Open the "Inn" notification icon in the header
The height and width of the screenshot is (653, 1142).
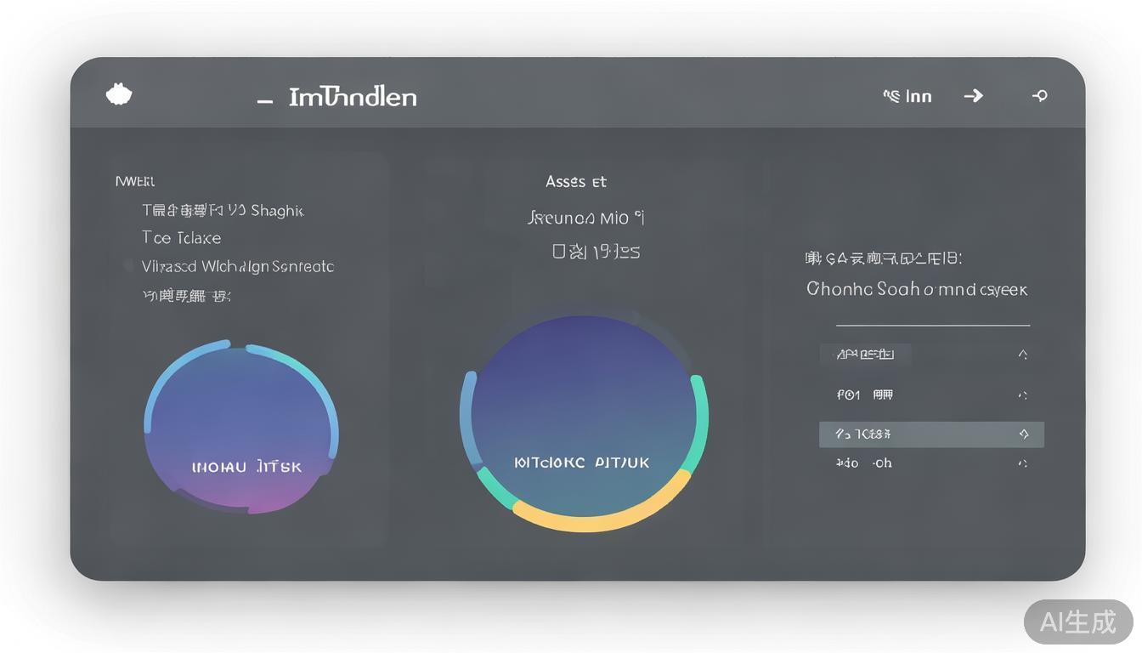point(907,96)
